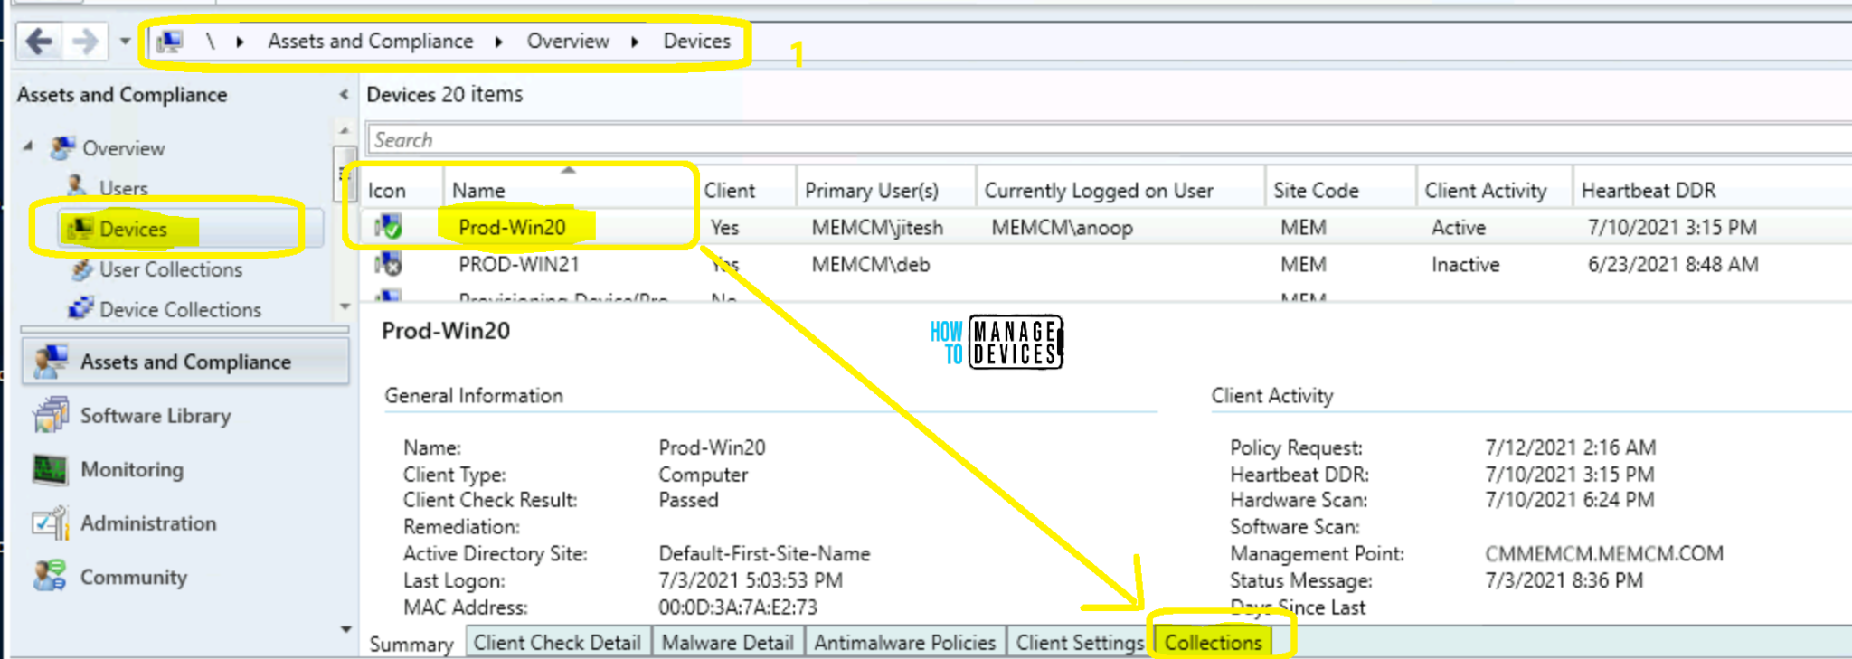Click the breadcrumb root computer icon
Image resolution: width=1852 pixels, height=659 pixels.
coord(169,42)
